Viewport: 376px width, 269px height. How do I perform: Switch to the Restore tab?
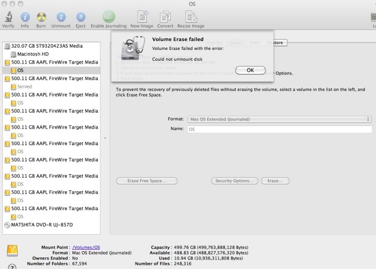(278, 43)
